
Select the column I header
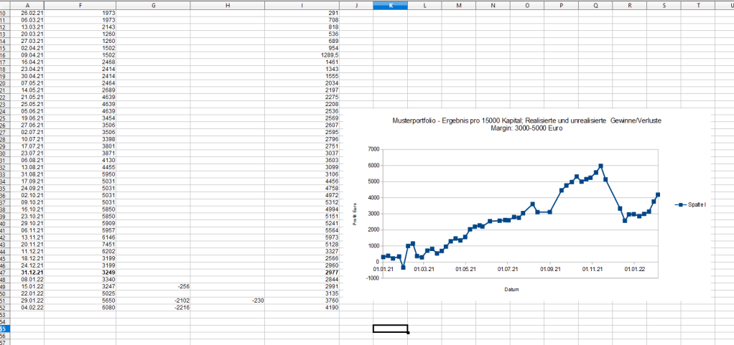pyautogui.click(x=302, y=5)
